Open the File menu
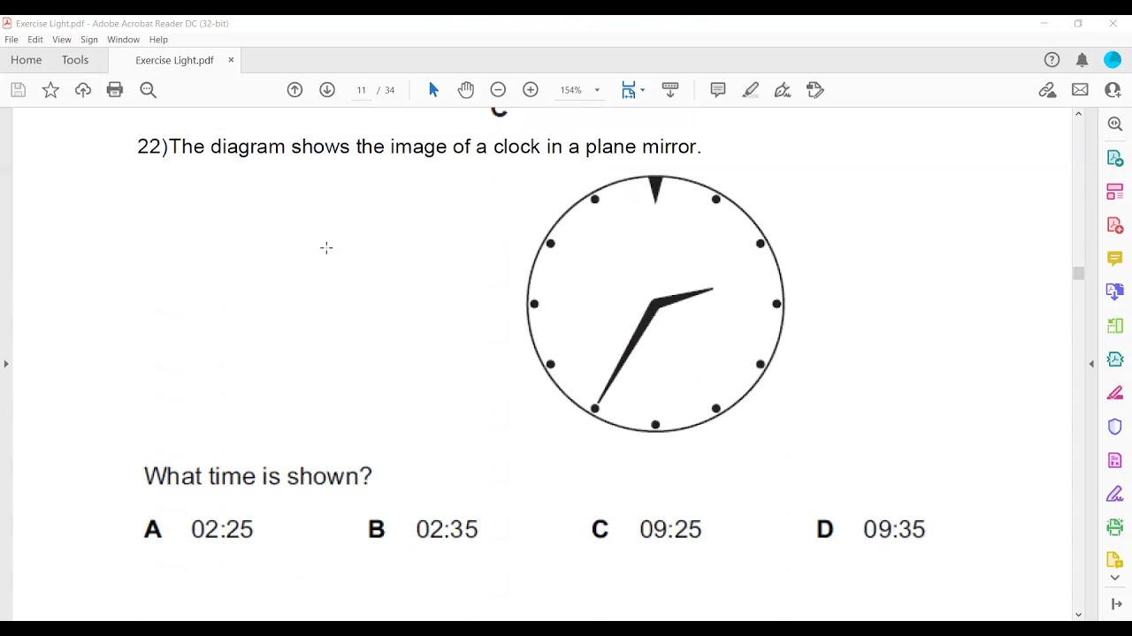This screenshot has width=1132, height=636. pyautogui.click(x=11, y=40)
